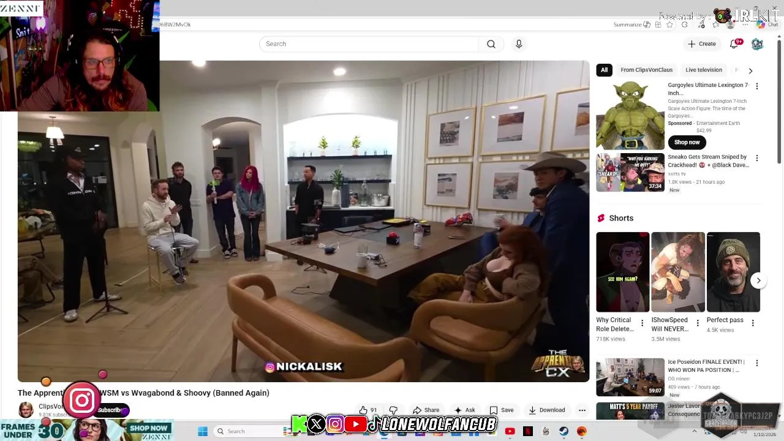Open Sneako Gets Stream Sniped thumbnail
Viewport: 784px width, 441px height.
coord(630,172)
